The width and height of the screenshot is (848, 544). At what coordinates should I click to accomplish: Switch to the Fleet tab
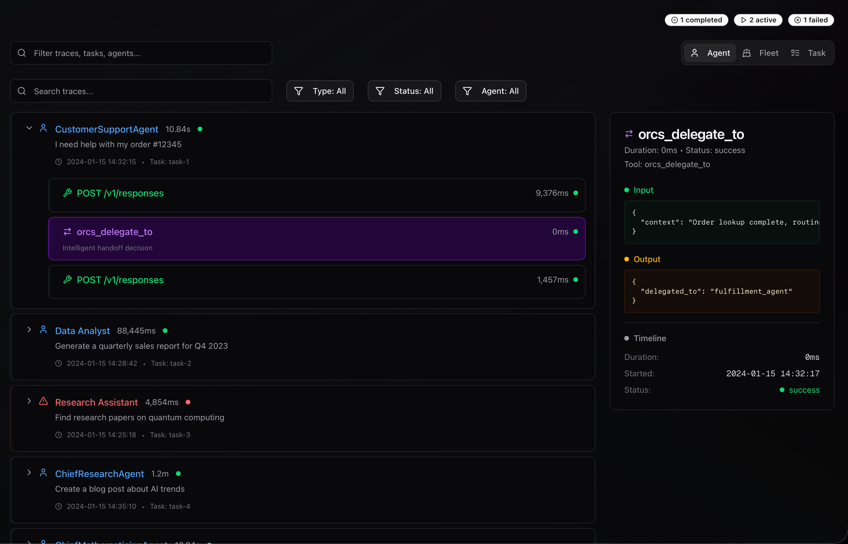pos(761,53)
